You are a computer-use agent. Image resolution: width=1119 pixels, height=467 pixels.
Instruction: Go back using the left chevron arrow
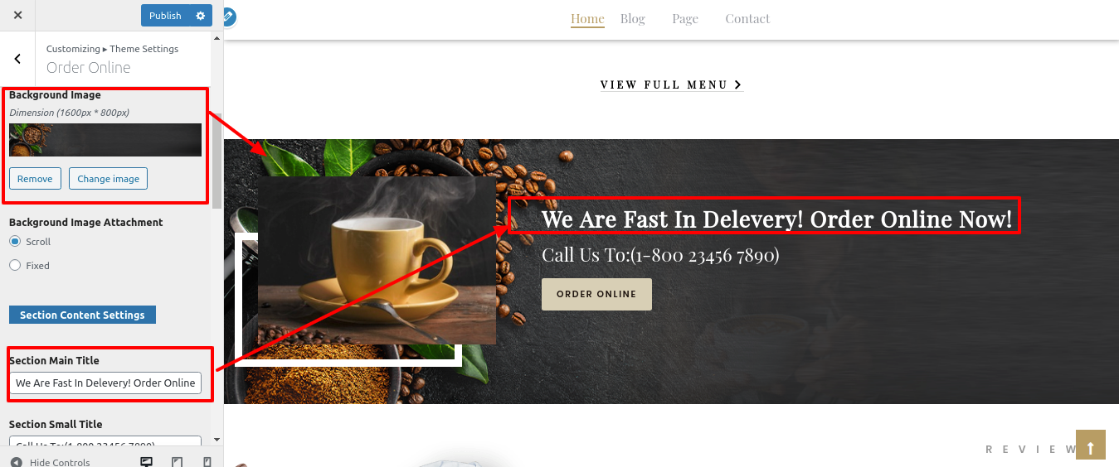click(17, 59)
